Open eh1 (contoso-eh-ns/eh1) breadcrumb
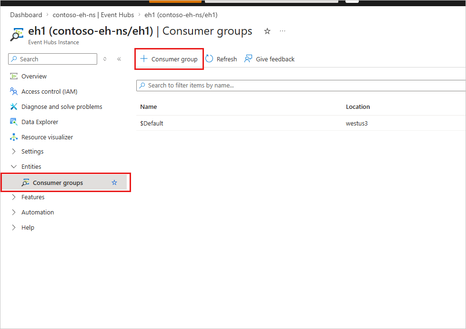Image resolution: width=466 pixels, height=329 pixels. coord(181,15)
